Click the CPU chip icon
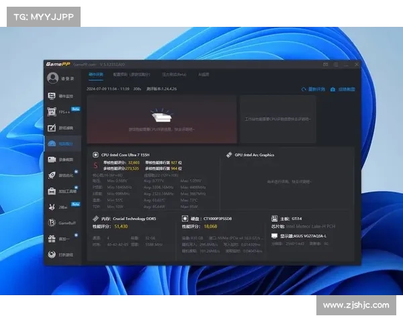The width and height of the screenshot is (403, 322). 95,155
